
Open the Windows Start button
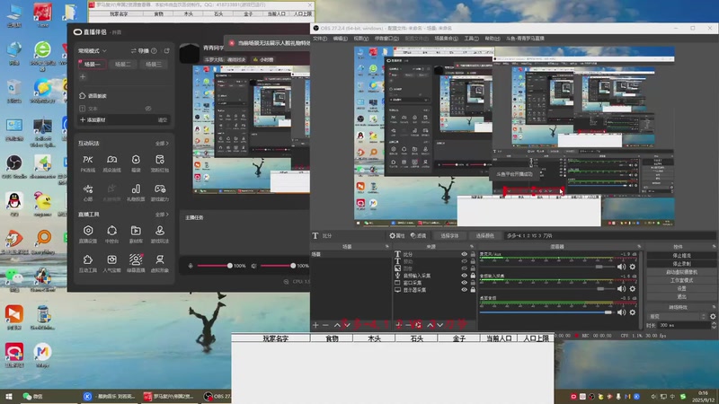click(9, 396)
